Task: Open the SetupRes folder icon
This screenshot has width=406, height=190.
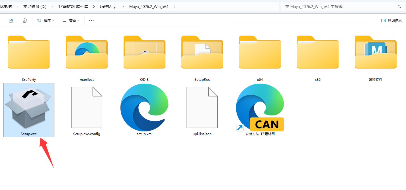Action: click(202, 52)
